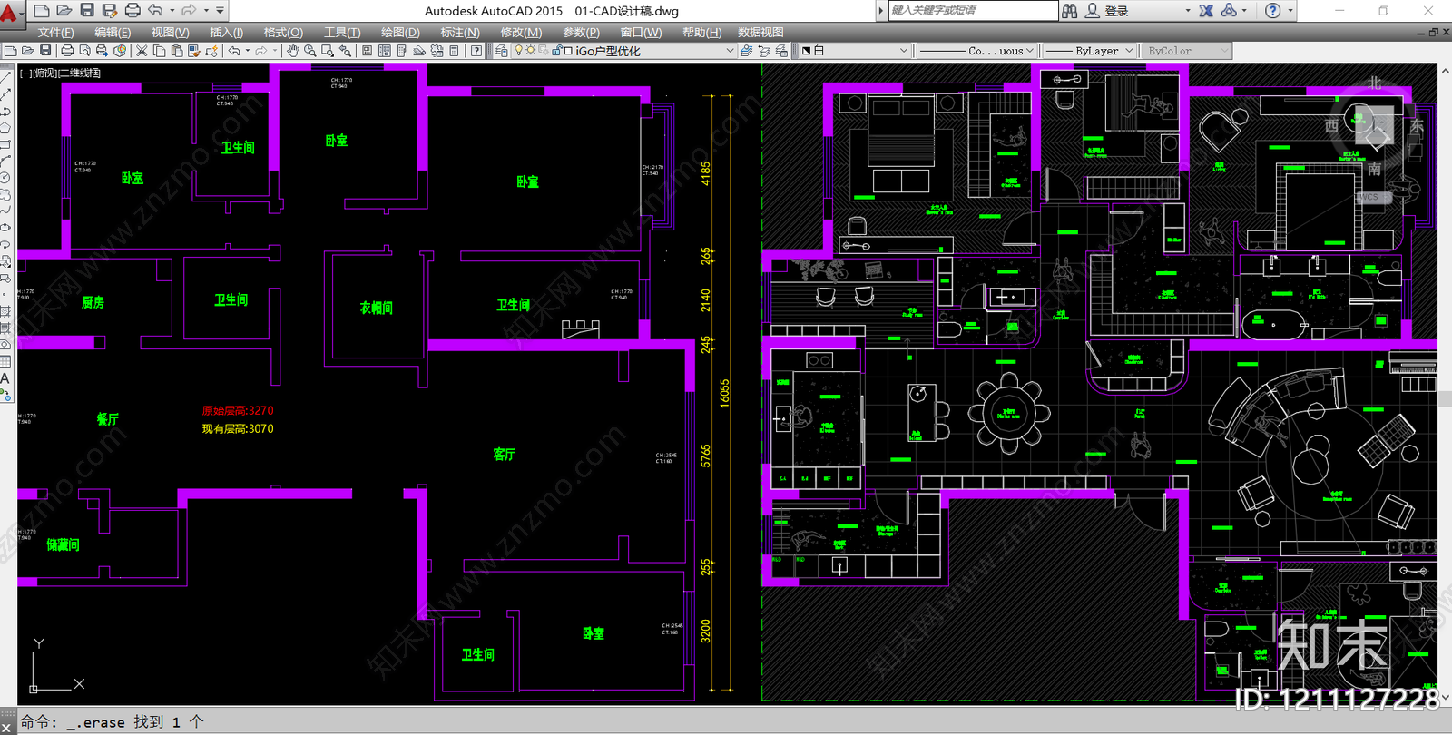Click the Make Object's Layer Current icon
The height and width of the screenshot is (735, 1452).
click(x=746, y=51)
